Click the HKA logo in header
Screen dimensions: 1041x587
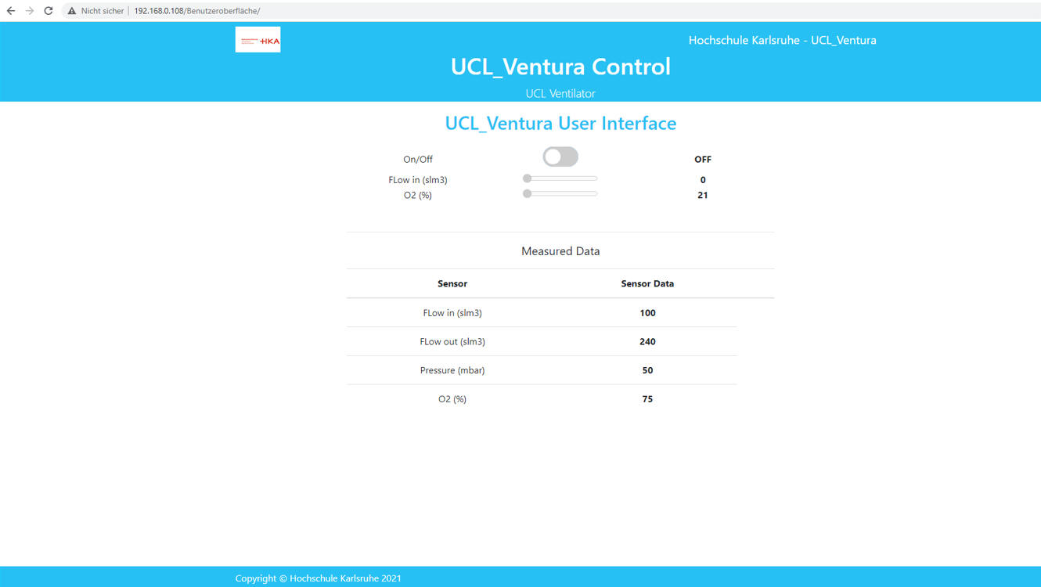tap(258, 40)
